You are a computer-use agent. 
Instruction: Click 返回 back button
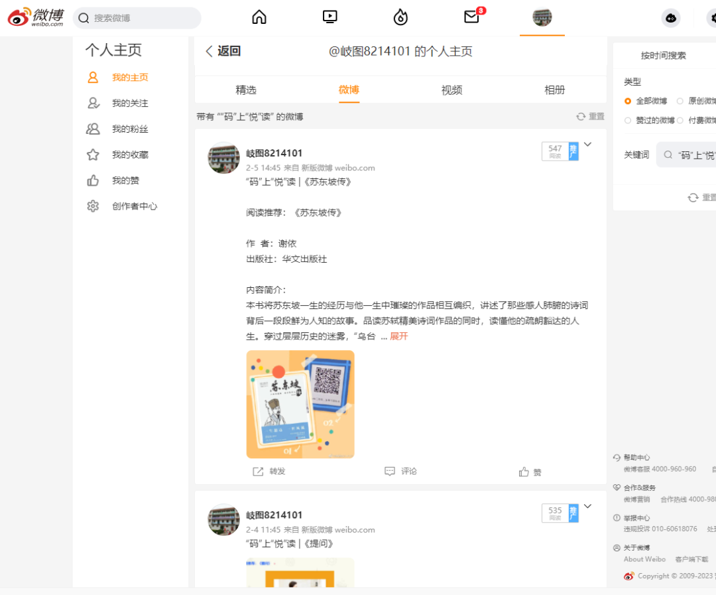223,50
